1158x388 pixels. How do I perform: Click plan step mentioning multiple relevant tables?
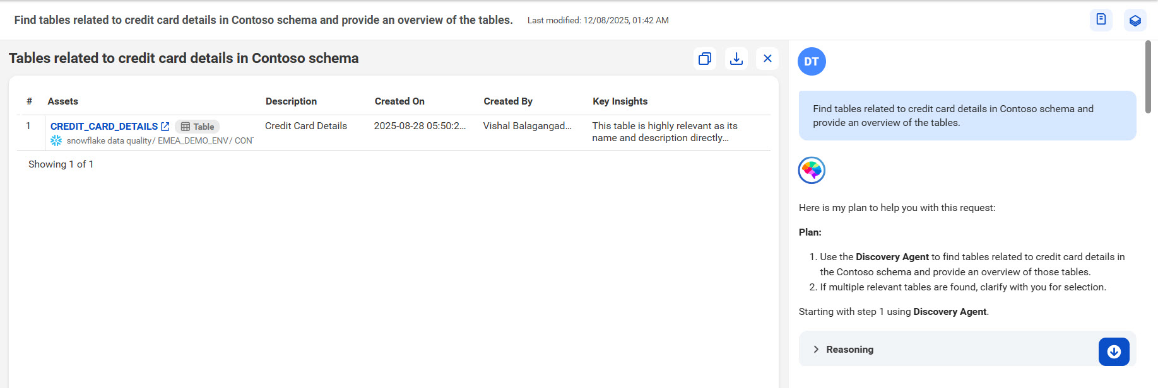coord(963,287)
